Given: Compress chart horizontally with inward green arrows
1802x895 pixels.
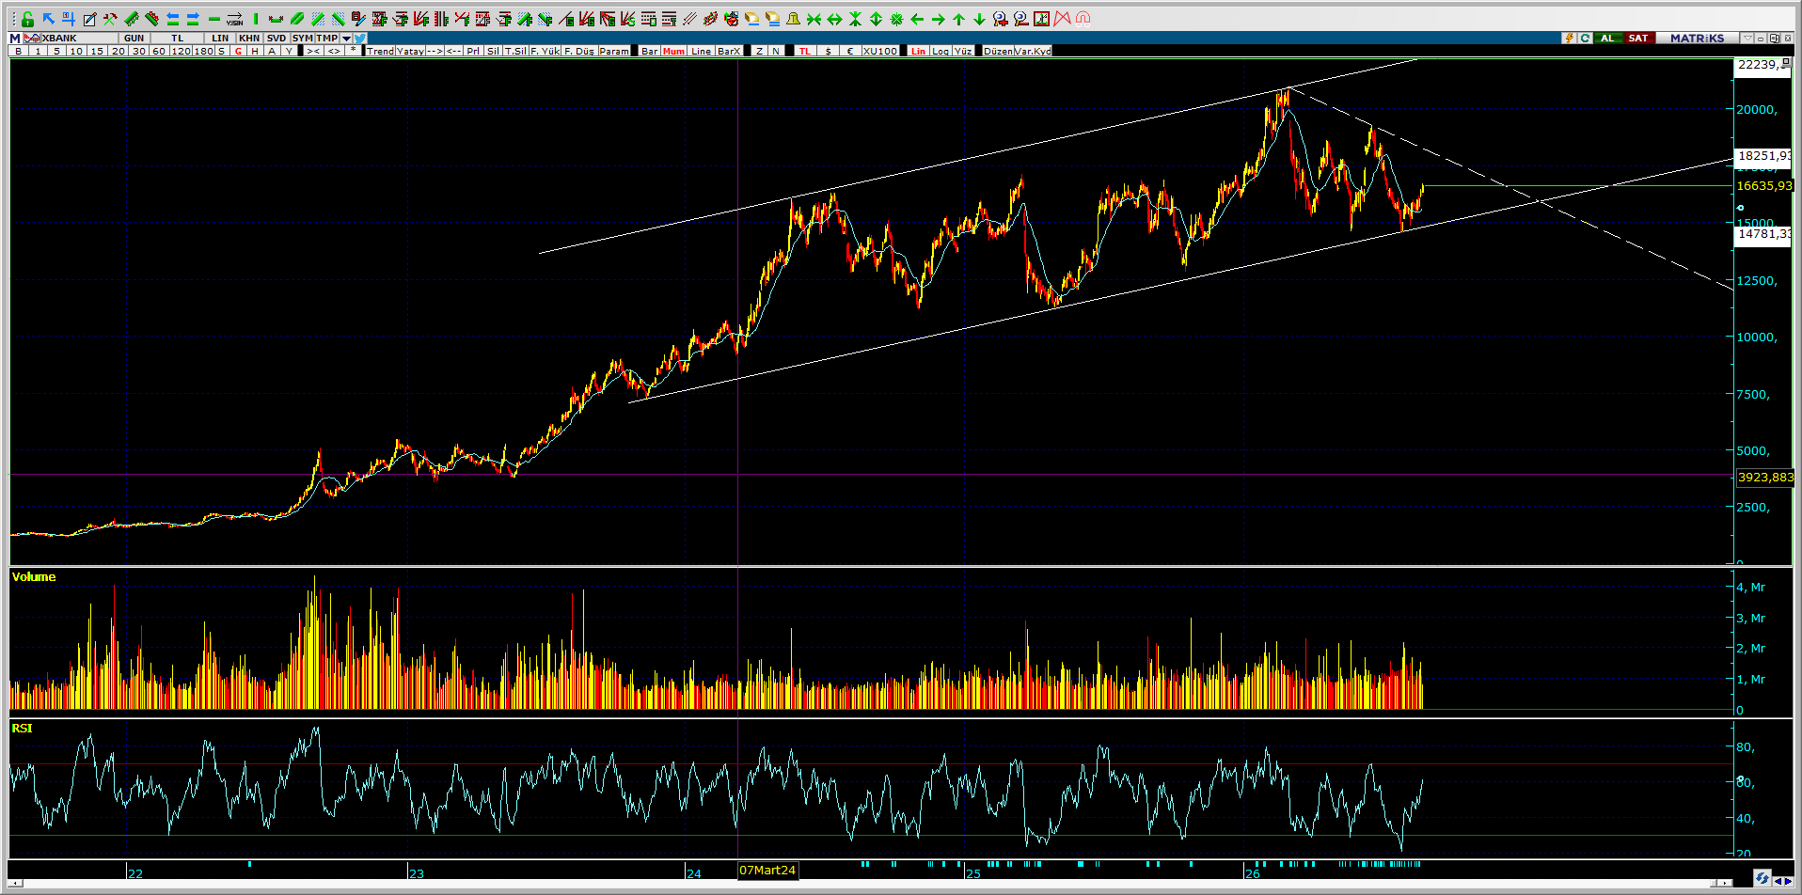Looking at the screenshot, I should (814, 19).
